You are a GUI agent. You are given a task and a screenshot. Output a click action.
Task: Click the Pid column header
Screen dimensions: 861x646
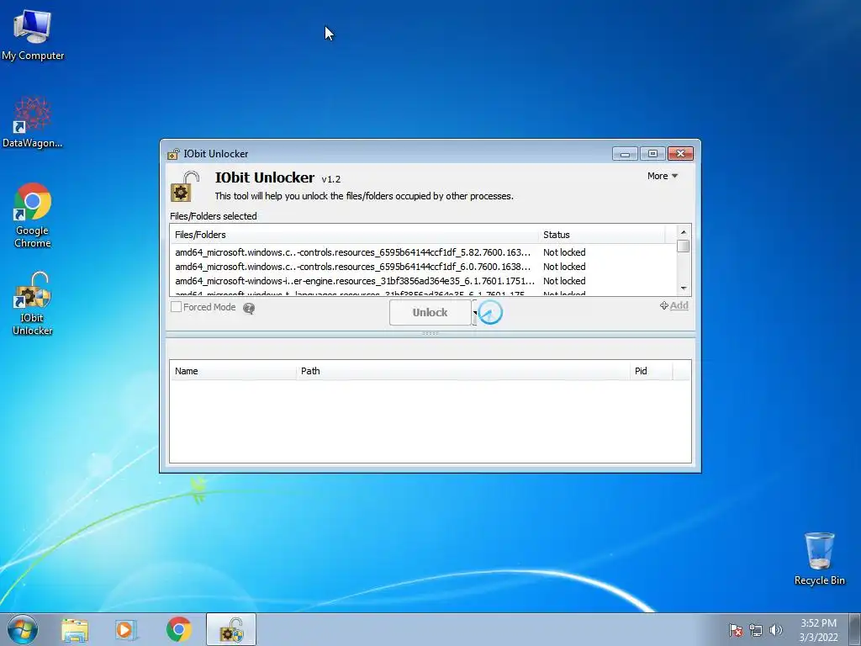click(x=652, y=371)
